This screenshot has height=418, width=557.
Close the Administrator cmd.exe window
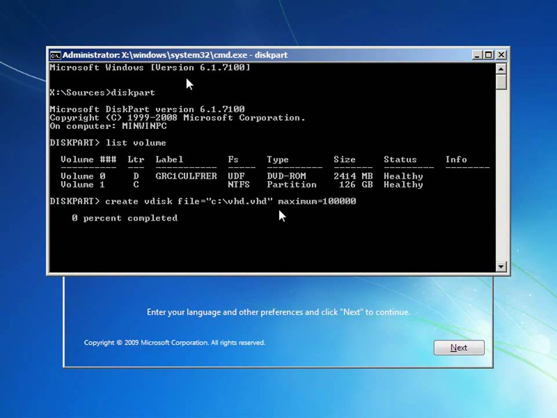501,55
